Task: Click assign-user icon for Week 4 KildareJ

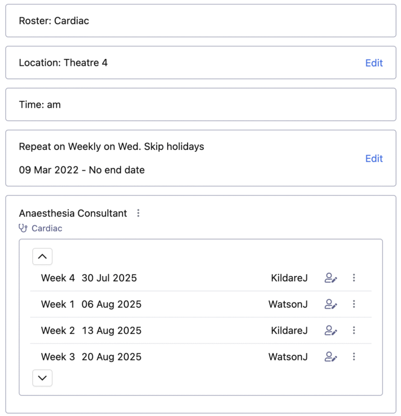Action: tap(331, 278)
